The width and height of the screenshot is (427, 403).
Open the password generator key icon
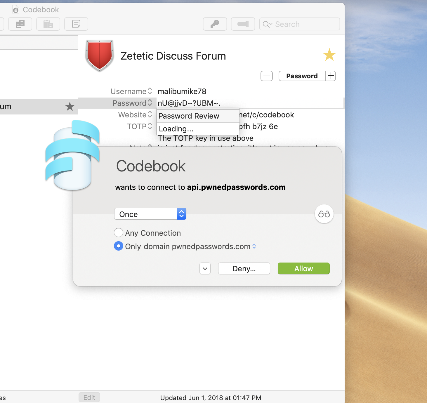click(215, 24)
